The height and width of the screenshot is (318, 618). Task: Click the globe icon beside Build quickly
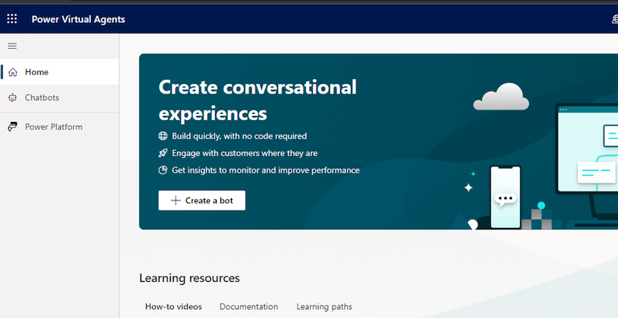(x=163, y=136)
